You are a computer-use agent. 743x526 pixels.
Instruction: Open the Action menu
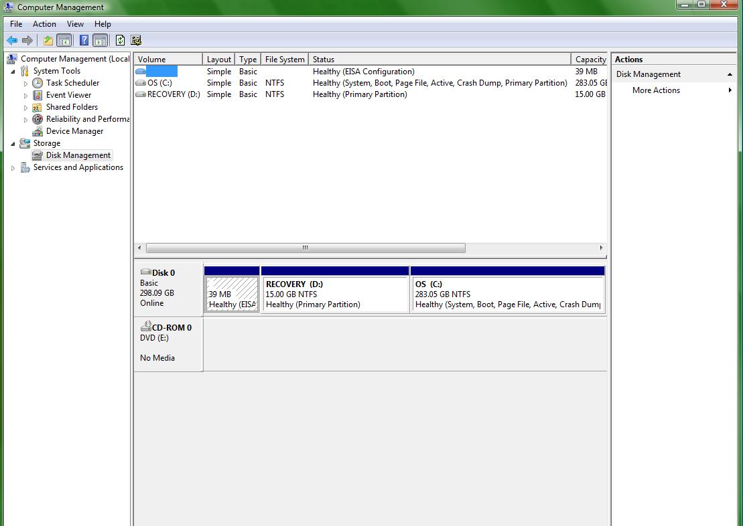(x=44, y=23)
